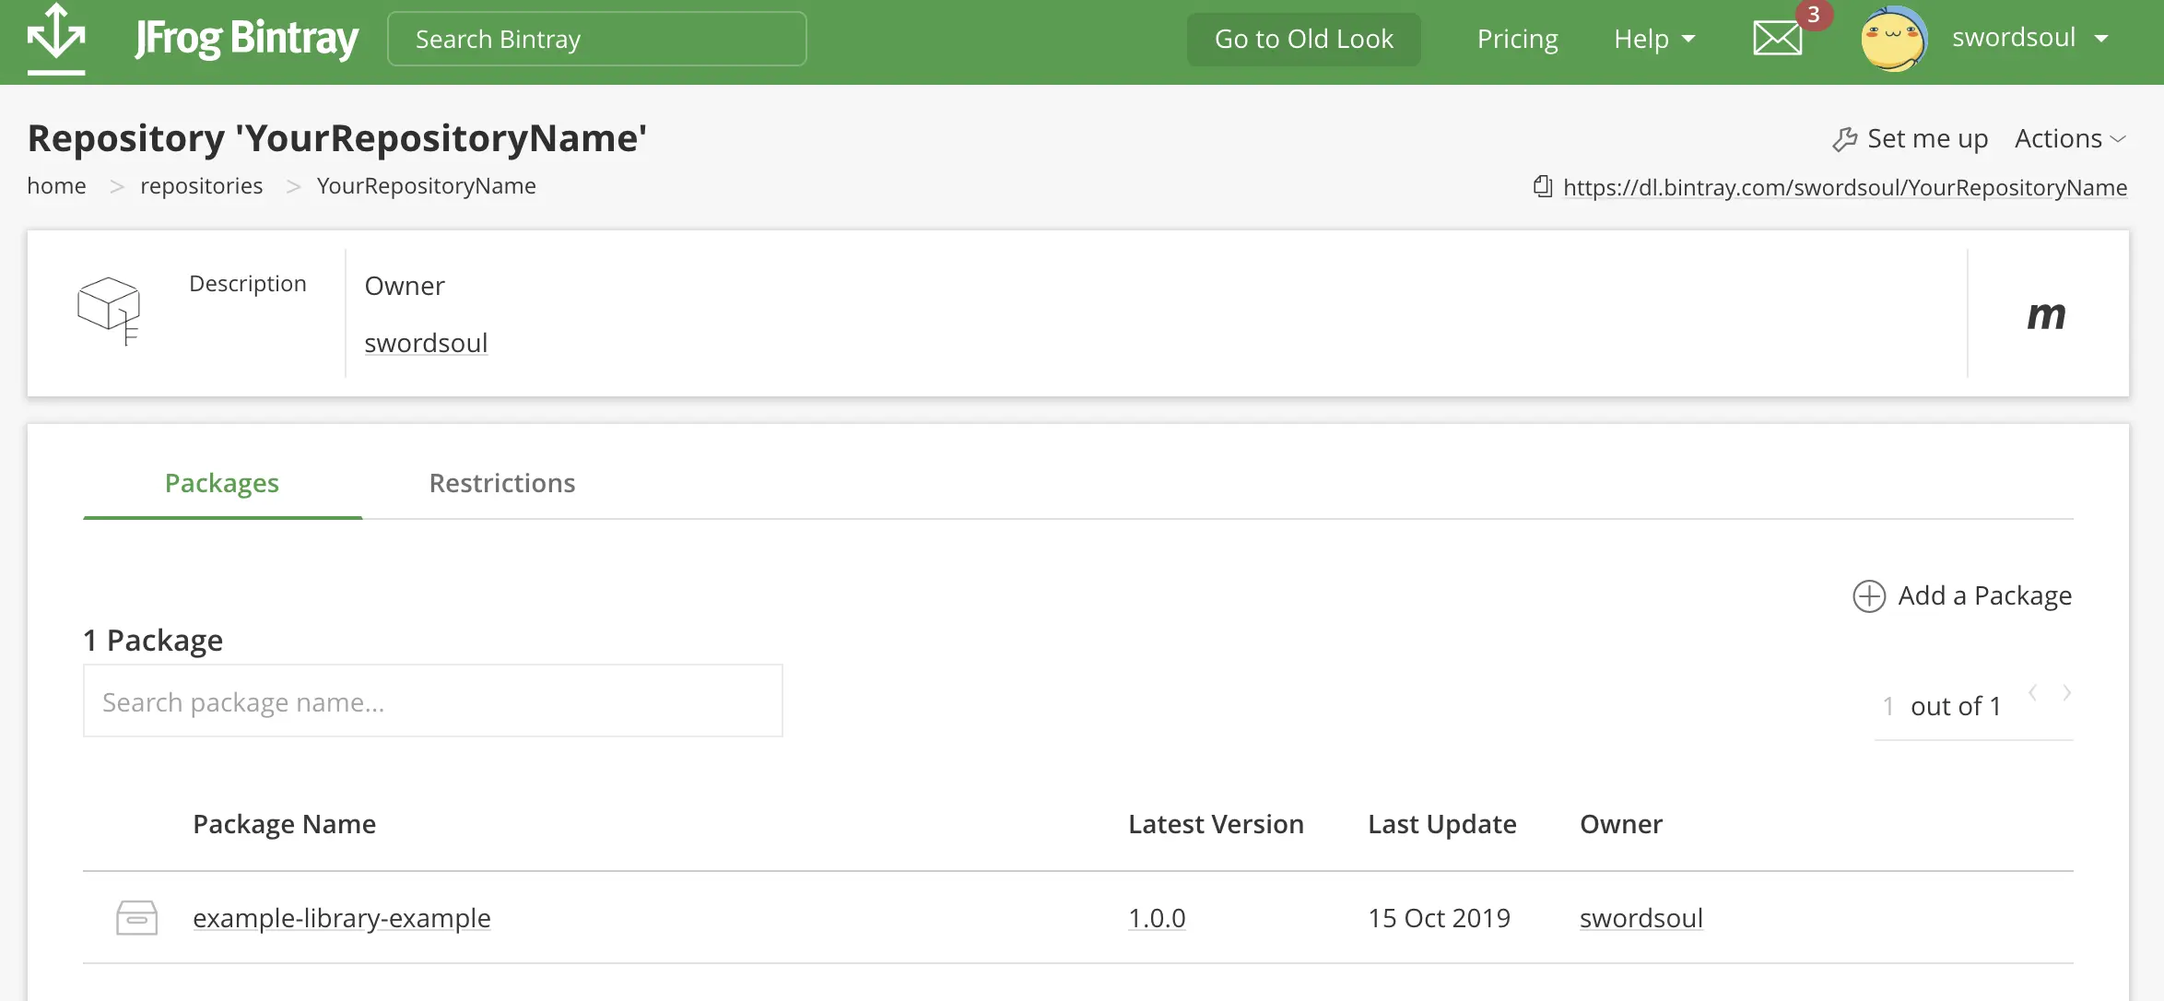The height and width of the screenshot is (1001, 2164).
Task: Click the copy URL clipboard icon
Action: (1542, 187)
